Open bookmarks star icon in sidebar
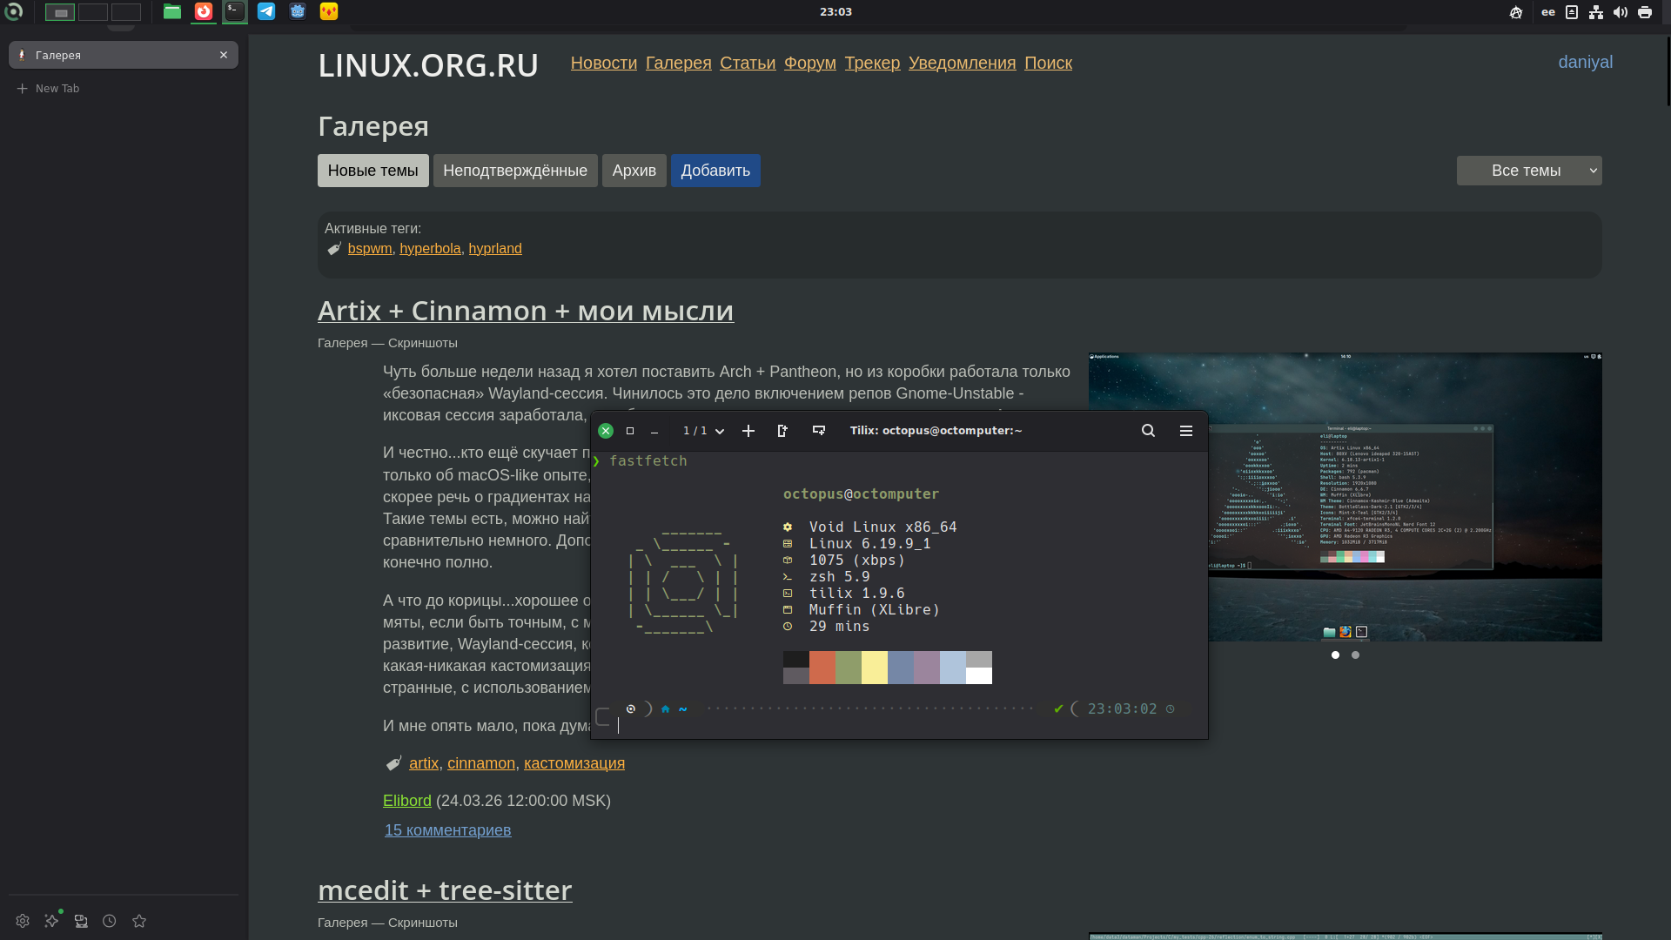The width and height of the screenshot is (1671, 940). click(x=139, y=921)
